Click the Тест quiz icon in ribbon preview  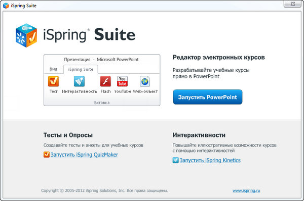53,81
